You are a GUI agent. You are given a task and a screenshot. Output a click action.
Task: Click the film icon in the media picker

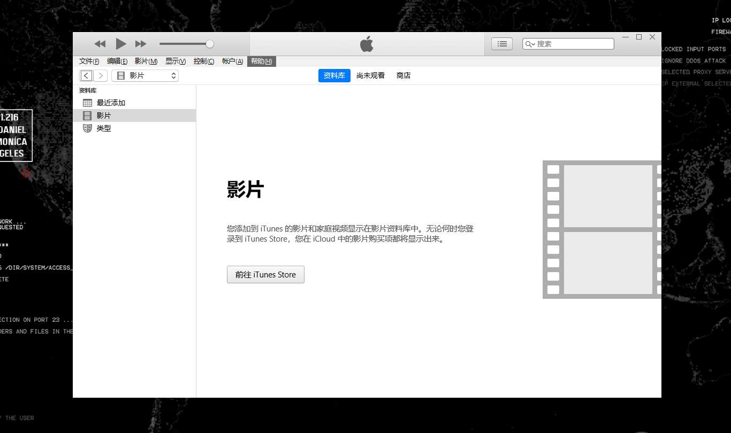click(x=120, y=75)
